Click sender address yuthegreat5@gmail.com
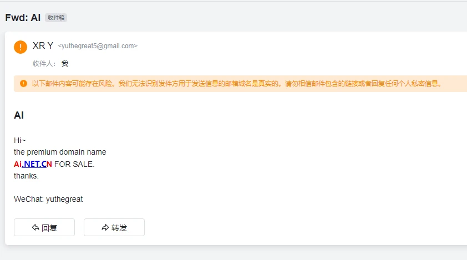 coord(98,46)
